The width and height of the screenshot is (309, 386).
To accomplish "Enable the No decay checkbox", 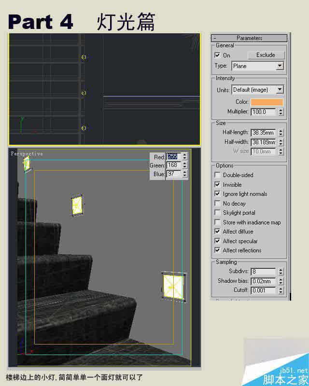I will [217, 203].
